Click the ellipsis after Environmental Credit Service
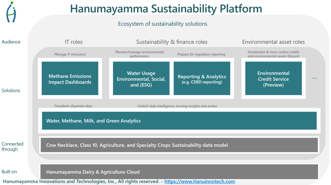This screenshot has height=185, width=331. [314, 78]
